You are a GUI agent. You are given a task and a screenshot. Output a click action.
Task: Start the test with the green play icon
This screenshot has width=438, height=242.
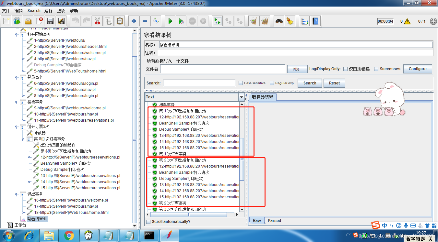pos(170,21)
